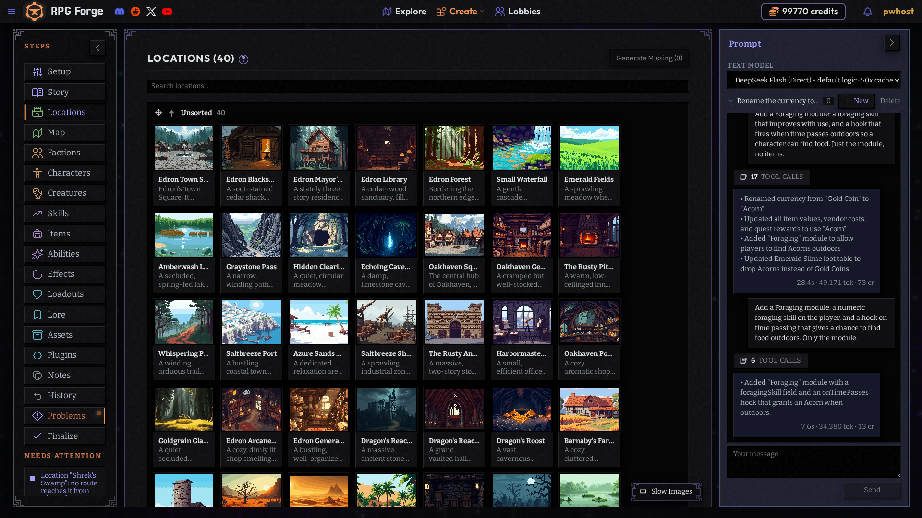This screenshot has width=922, height=518.
Task: Focus the Search locations field
Action: pos(418,86)
